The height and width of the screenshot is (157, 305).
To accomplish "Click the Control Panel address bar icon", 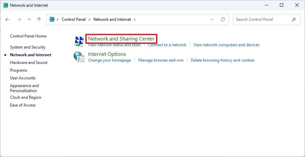I will pos(52,19).
